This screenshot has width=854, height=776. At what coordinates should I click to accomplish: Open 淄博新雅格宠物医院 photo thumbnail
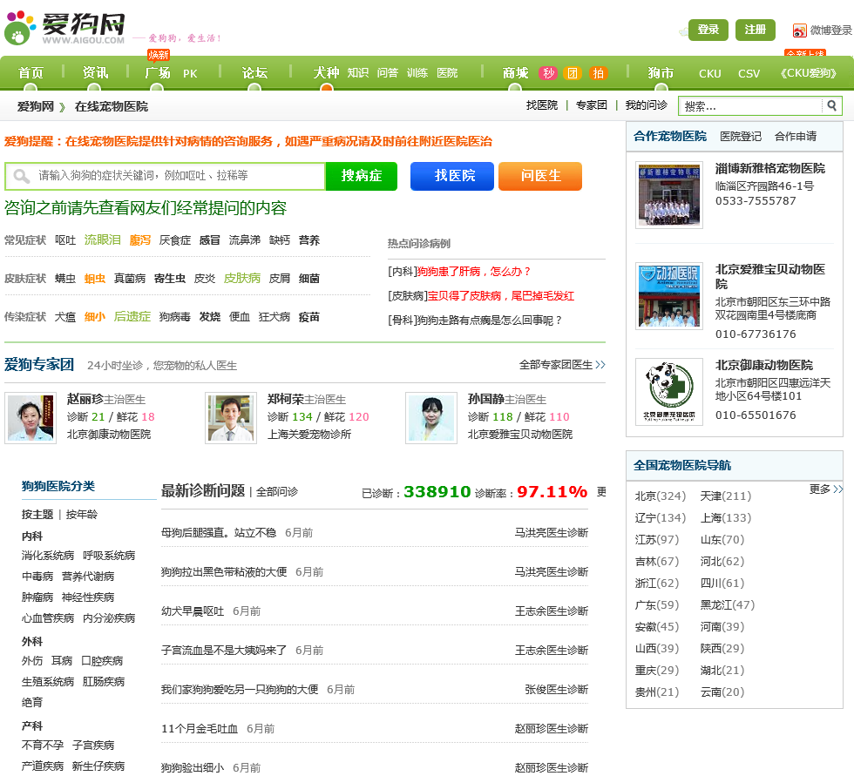coord(669,195)
